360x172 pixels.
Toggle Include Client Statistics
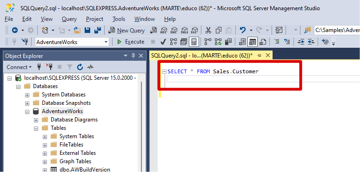pyautogui.click(x=228, y=42)
